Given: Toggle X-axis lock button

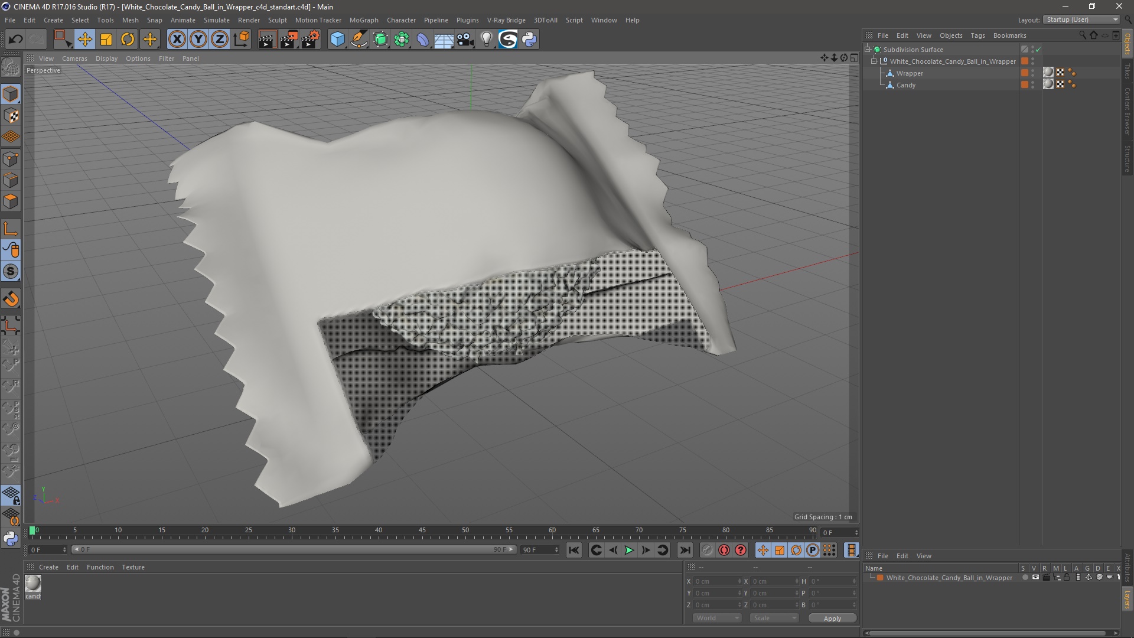Looking at the screenshot, I should pyautogui.click(x=177, y=40).
